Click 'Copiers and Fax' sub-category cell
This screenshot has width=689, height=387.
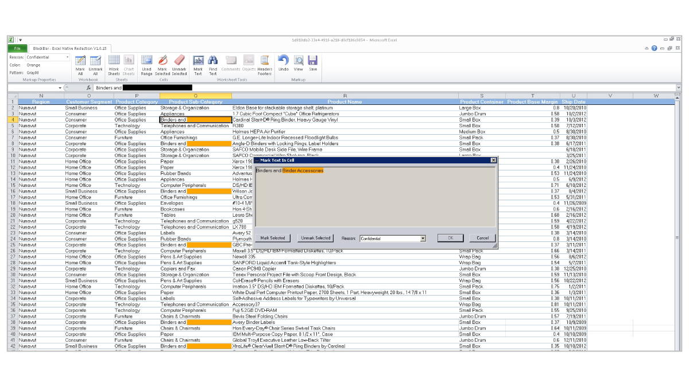pos(196,269)
